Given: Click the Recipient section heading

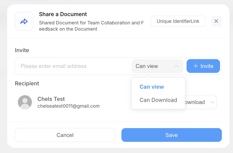Looking at the screenshot, I should coord(27,83).
